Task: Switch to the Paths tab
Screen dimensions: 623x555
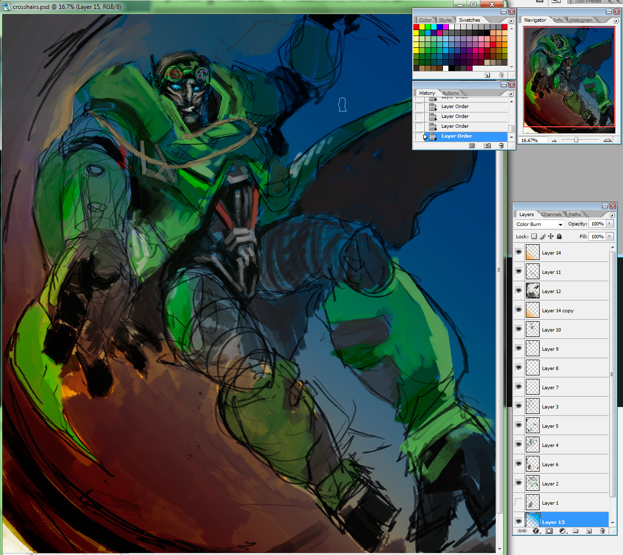Action: pos(575,215)
